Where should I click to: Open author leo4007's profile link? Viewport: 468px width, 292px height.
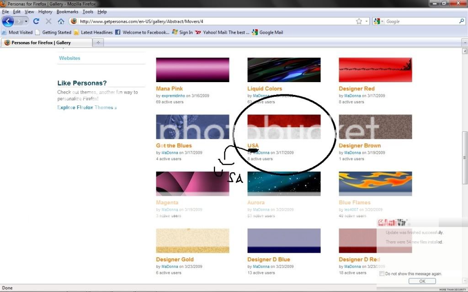(x=351, y=209)
